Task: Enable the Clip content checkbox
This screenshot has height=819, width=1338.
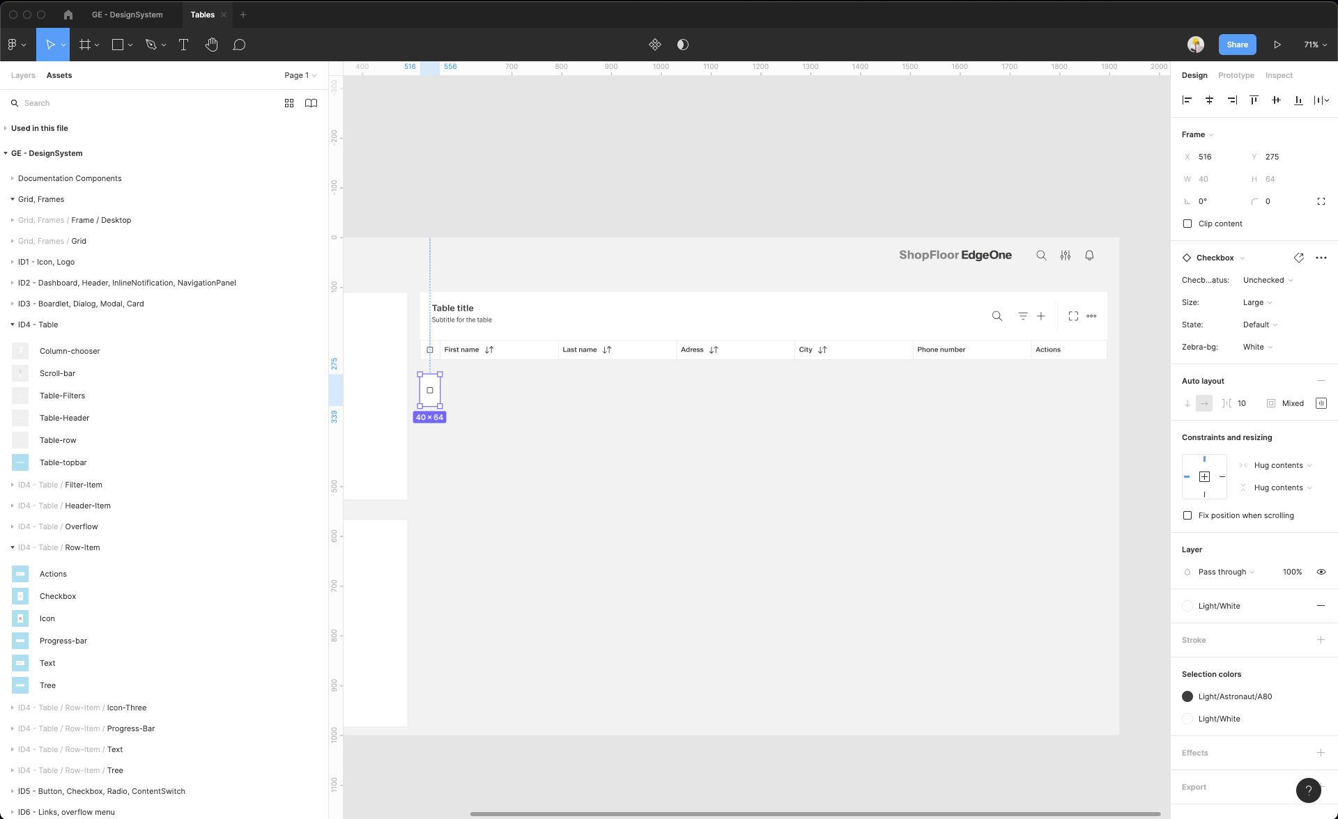Action: [x=1187, y=224]
